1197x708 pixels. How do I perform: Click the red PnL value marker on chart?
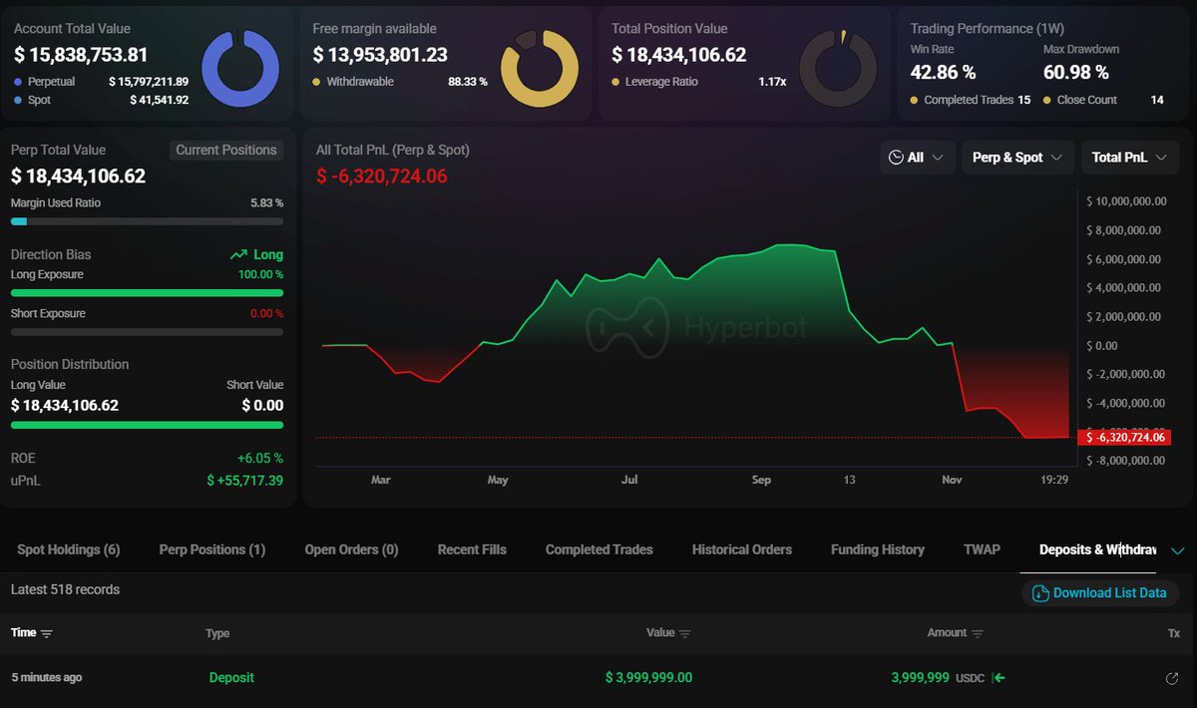pos(1126,438)
